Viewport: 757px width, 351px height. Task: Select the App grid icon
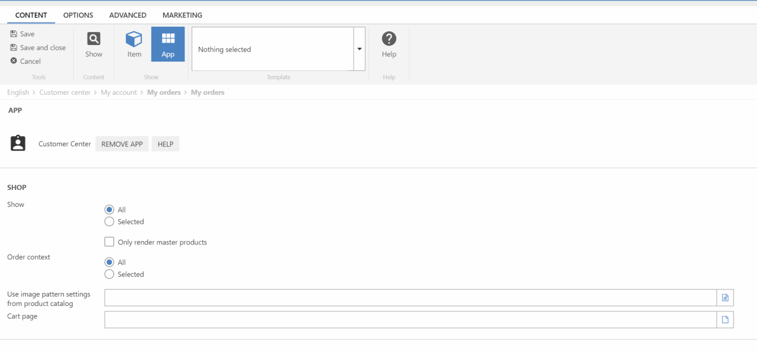(x=168, y=39)
